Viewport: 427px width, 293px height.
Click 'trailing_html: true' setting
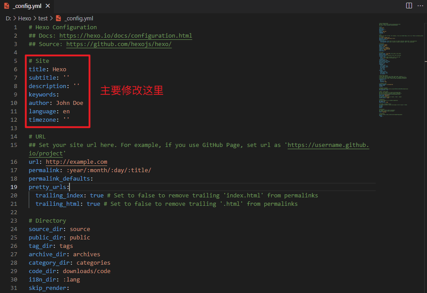[68, 204]
